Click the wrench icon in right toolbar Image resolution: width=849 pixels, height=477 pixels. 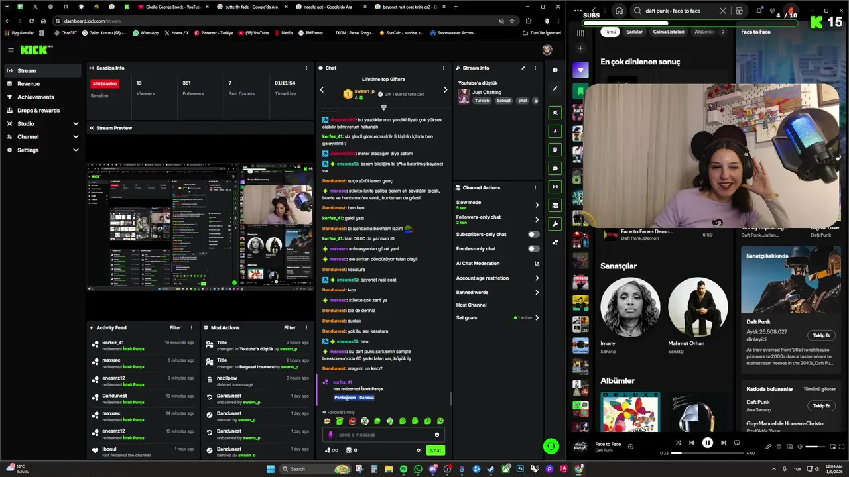[x=555, y=224]
